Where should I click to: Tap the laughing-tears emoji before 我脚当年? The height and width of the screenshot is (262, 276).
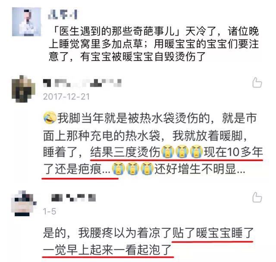50,117
